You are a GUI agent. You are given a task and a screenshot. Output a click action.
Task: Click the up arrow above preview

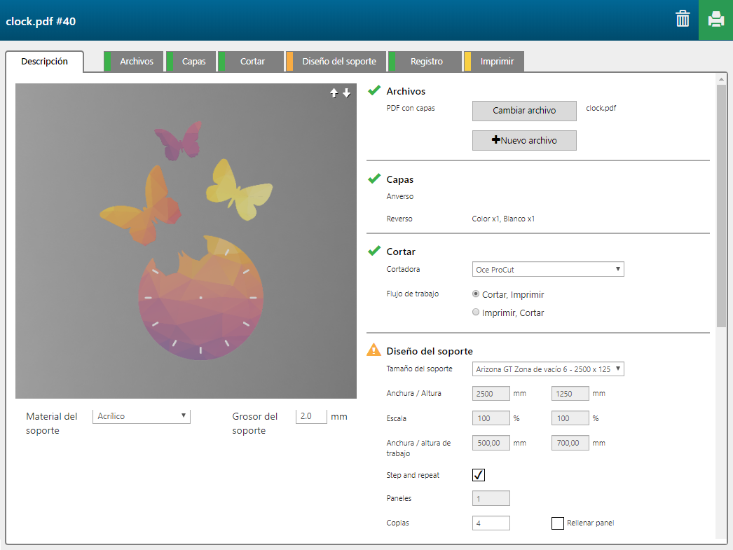coord(334,93)
